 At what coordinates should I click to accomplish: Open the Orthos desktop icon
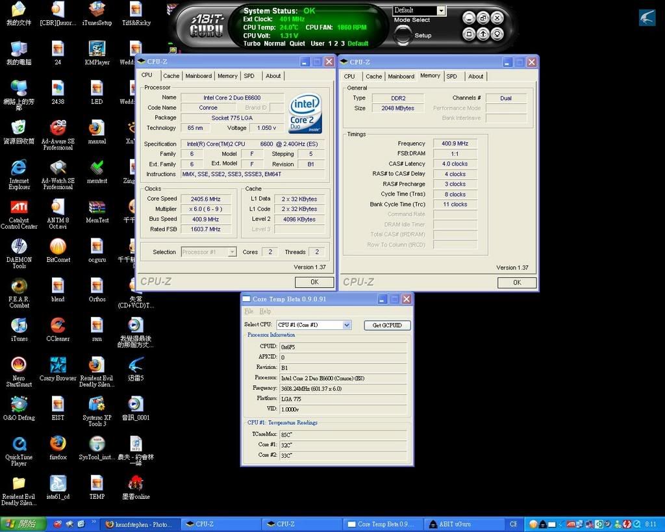(x=97, y=289)
